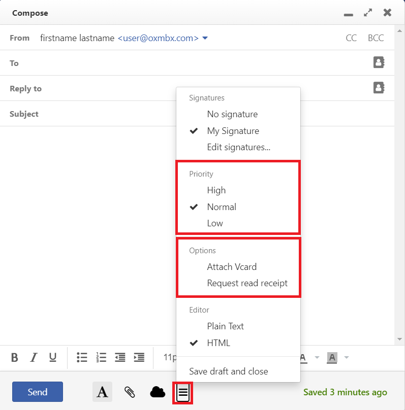
Task: Insert a bulleted list
Action: 82,357
